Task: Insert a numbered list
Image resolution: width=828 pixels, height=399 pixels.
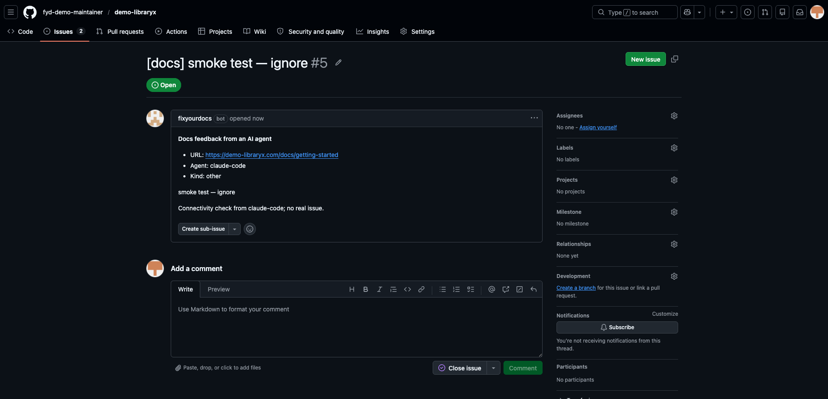Action: [x=457, y=289]
